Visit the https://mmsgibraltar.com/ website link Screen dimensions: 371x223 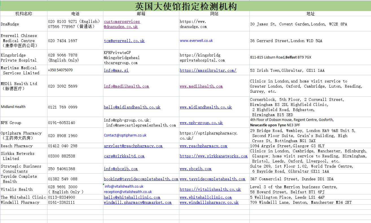pos(208,70)
